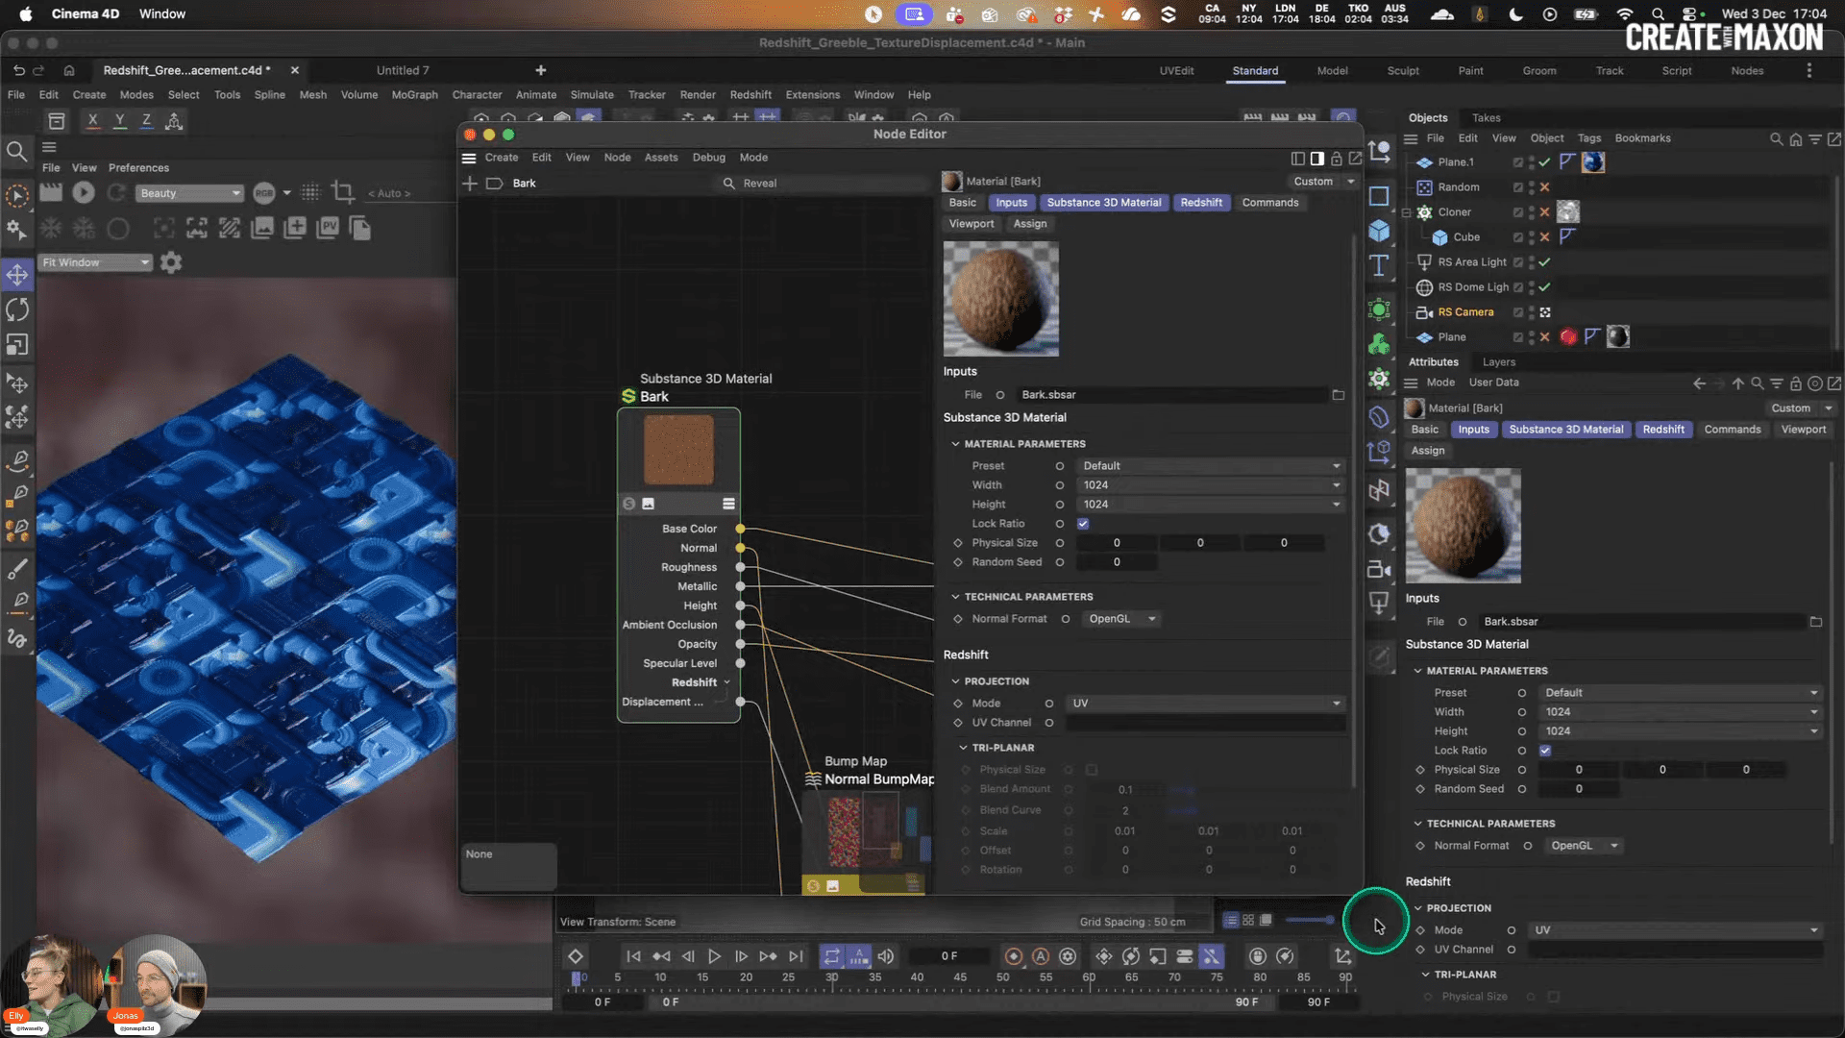1845x1038 pixels.
Task: Toggle Autokeying in the timeline controls
Action: pos(1041,956)
